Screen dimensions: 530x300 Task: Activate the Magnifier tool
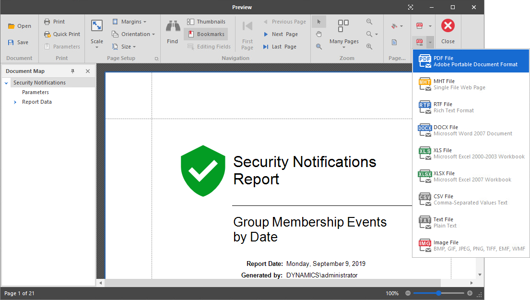[x=319, y=47]
